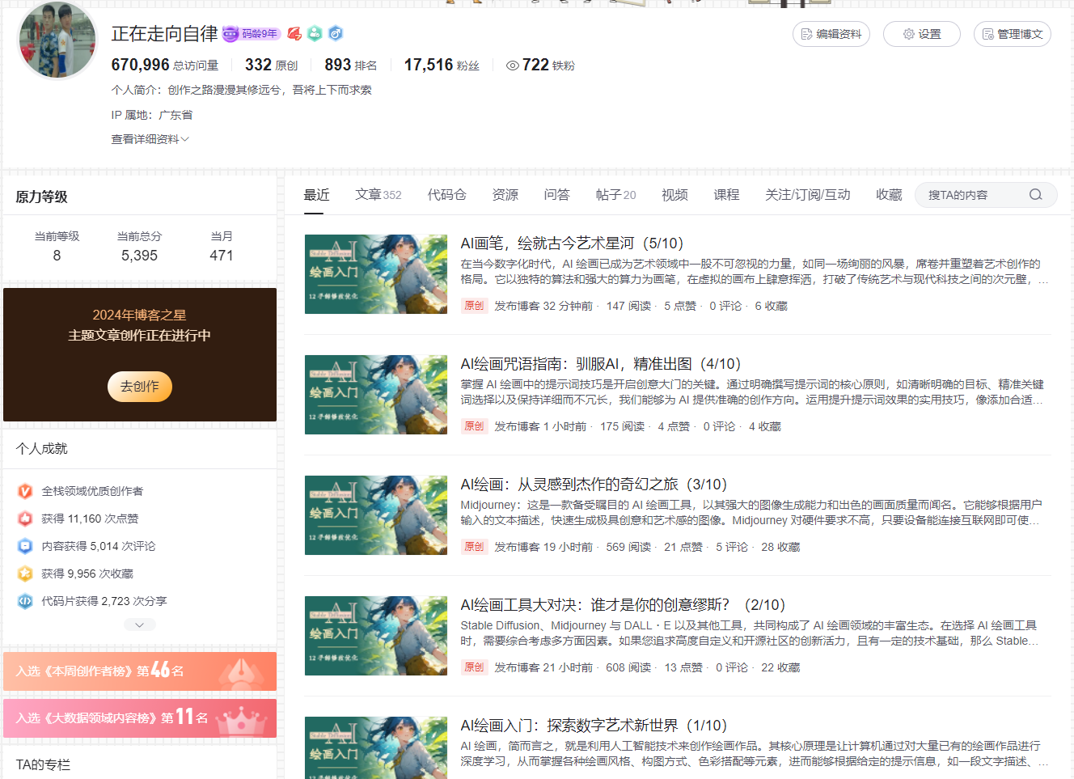This screenshot has height=779, width=1074.
Task: Open the 本周创作者榜 第46名 banner
Action: (140, 671)
